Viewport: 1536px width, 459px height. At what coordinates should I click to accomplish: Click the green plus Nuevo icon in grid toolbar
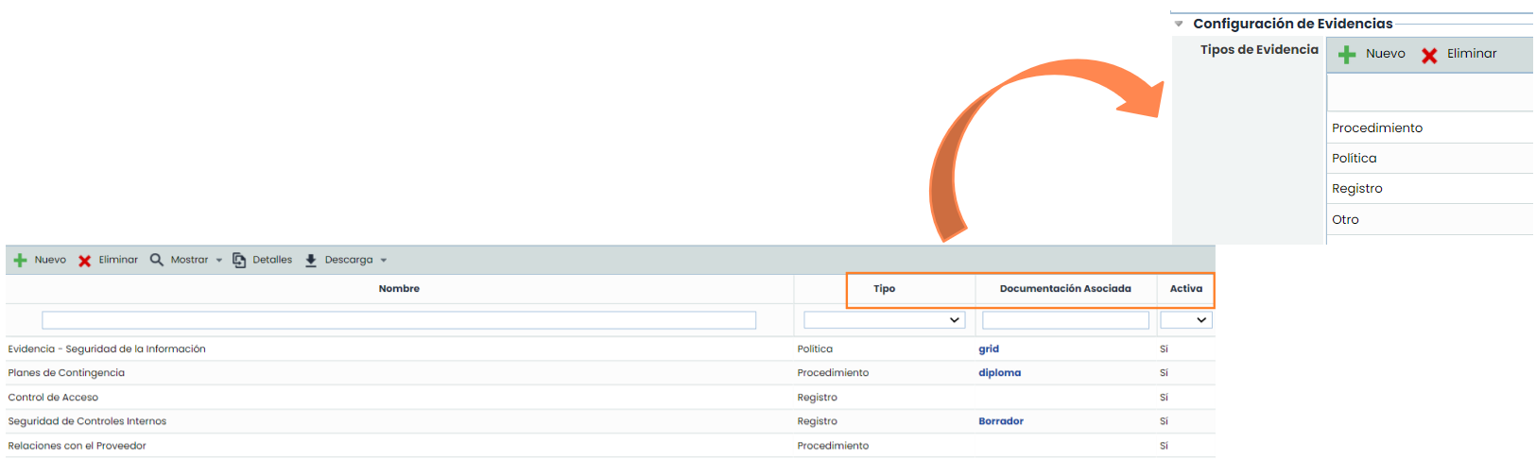20,260
